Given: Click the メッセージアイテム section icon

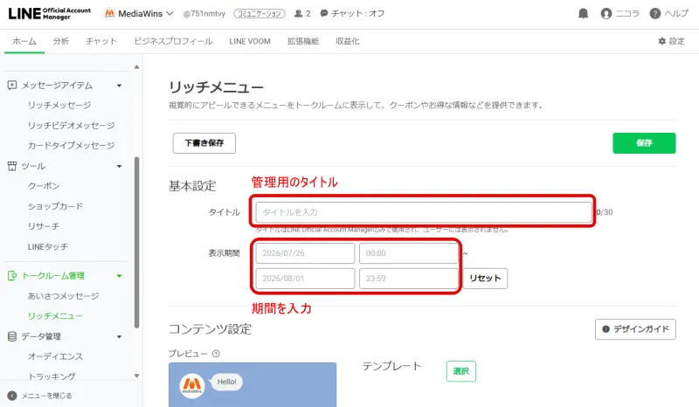Looking at the screenshot, I should tap(12, 85).
